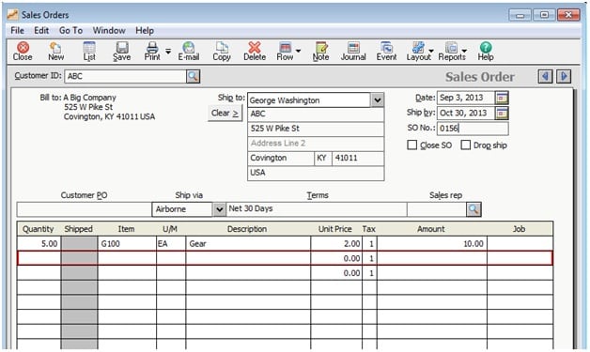Open the Edit menu
Viewport: 590px width, 352px height.
[41, 30]
